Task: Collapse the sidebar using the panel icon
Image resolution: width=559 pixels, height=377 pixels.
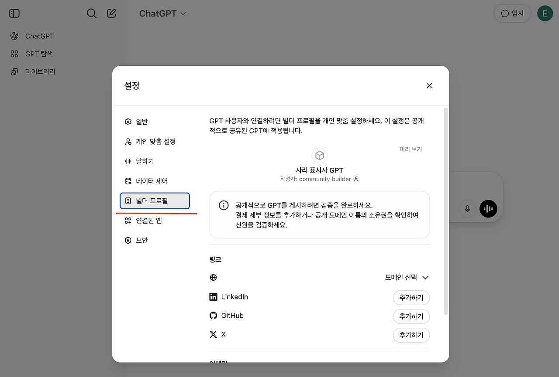Action: coord(14,13)
